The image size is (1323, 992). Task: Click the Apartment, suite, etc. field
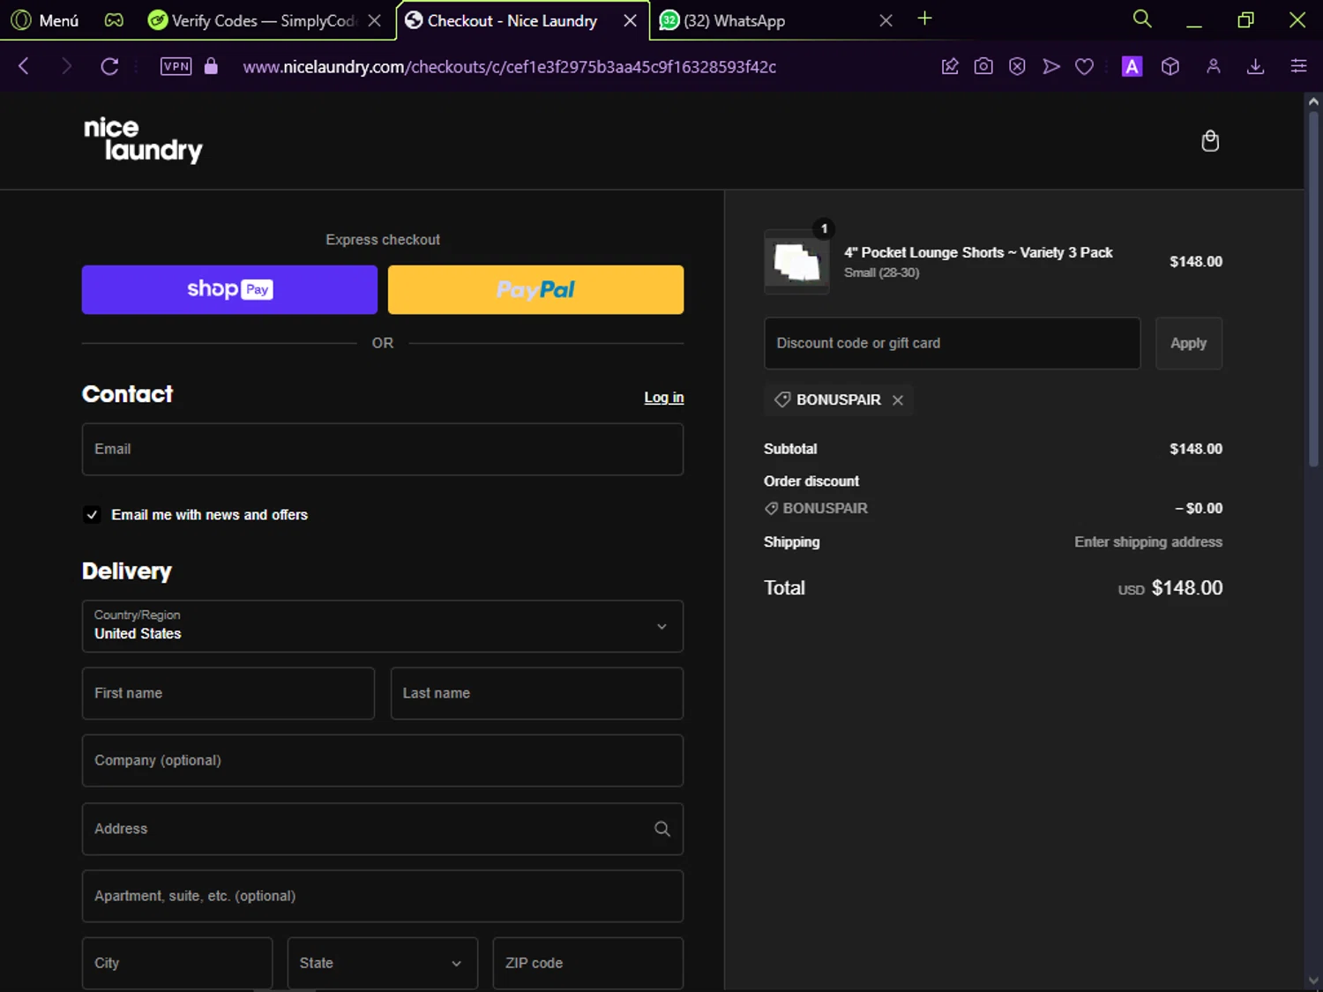pos(383,896)
